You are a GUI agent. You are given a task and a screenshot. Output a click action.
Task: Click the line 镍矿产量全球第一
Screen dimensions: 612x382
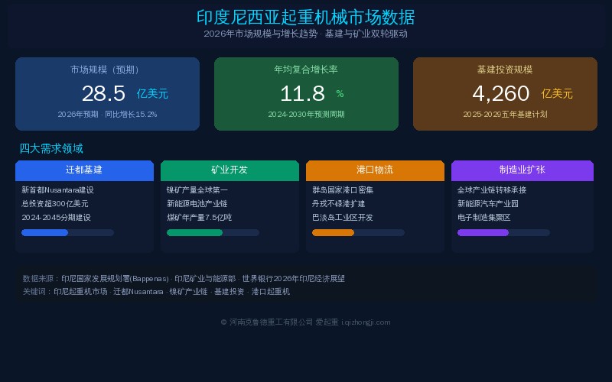point(197,190)
